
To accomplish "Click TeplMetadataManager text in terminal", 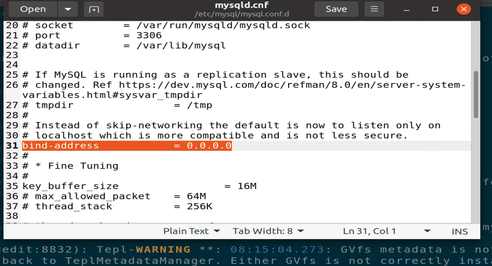I will 140,261.
